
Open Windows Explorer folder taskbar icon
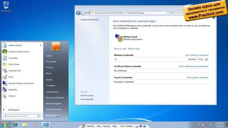tap(25, 125)
